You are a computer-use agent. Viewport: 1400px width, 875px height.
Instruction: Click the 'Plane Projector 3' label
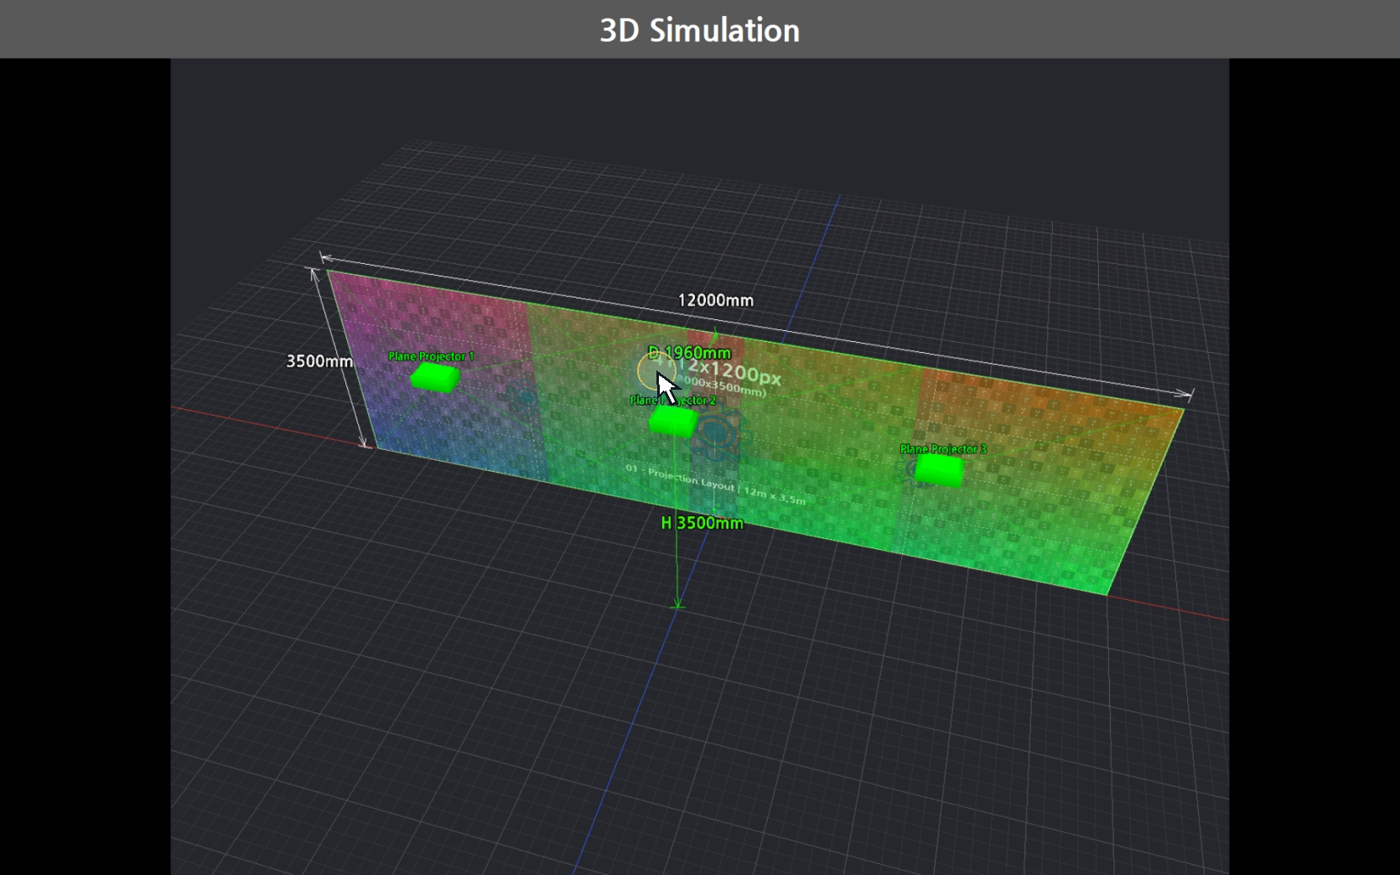click(x=943, y=449)
